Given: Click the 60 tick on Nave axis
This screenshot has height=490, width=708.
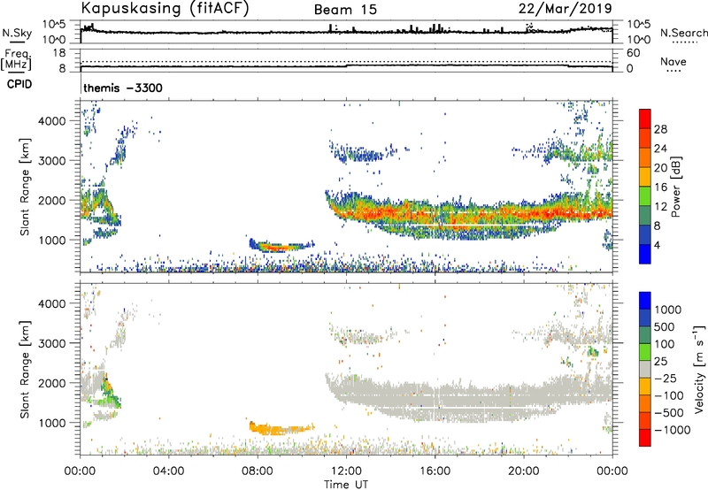Looking at the screenshot, I should coord(634,53).
